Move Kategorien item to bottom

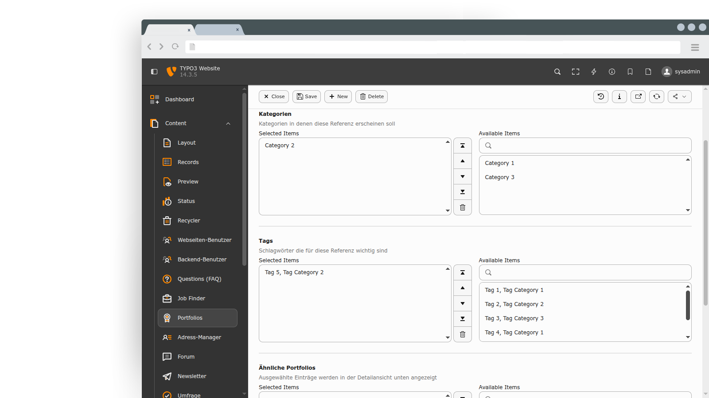(x=463, y=192)
